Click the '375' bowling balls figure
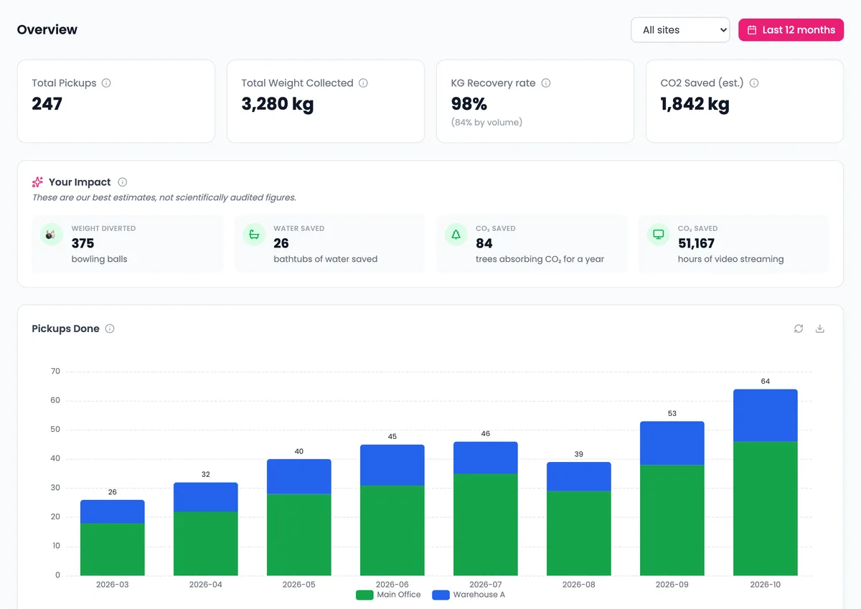The width and height of the screenshot is (861, 609). coord(83,243)
